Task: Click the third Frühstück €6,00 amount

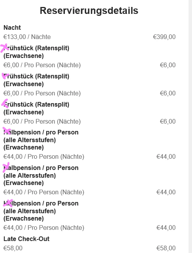Action: [168, 122]
